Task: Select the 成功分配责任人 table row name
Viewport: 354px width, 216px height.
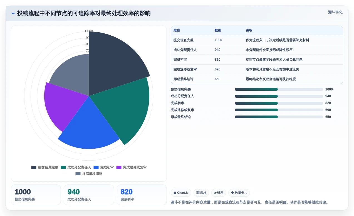Action: tap(185, 50)
